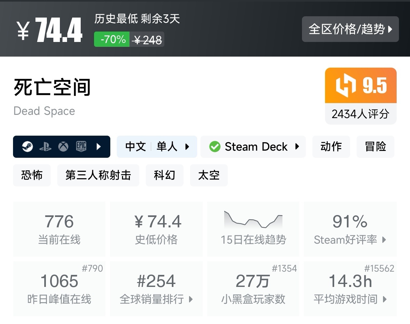Click the #790 rank label
The height and width of the screenshot is (324, 410).
tap(92, 268)
